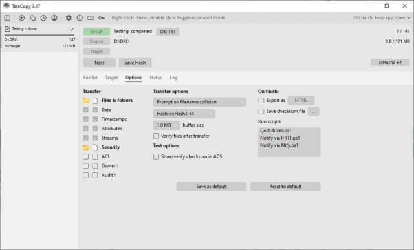Toggle the sidebar panel icon
414x250 pixels.
(7, 17)
